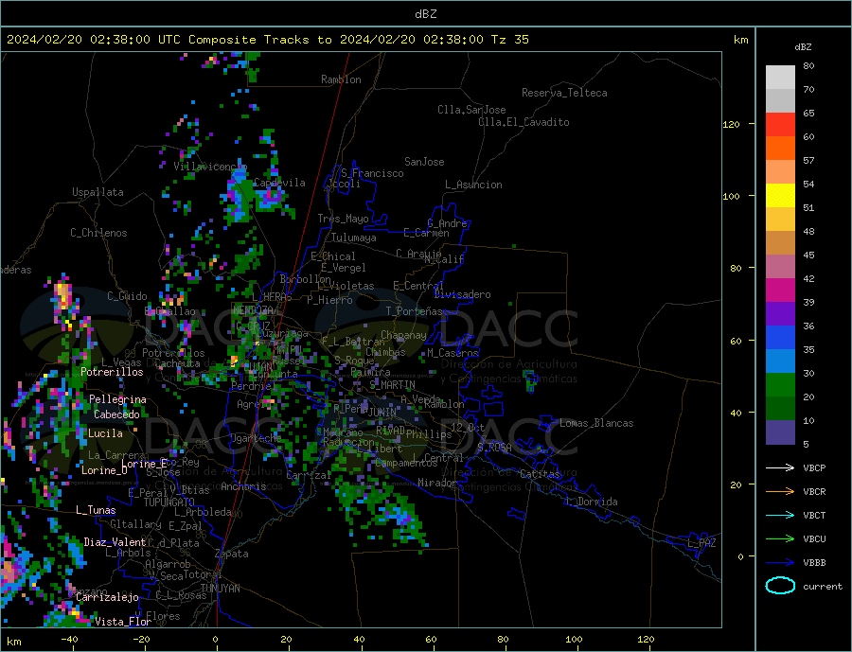Click the dark green 10-20 dBZ swatch

tap(780, 409)
